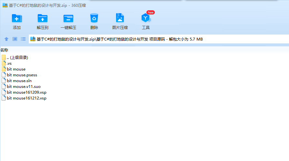This screenshot has width=289, height=161.
Task: Select the 一键解压 one-click extract icon
Action: [x=68, y=18]
